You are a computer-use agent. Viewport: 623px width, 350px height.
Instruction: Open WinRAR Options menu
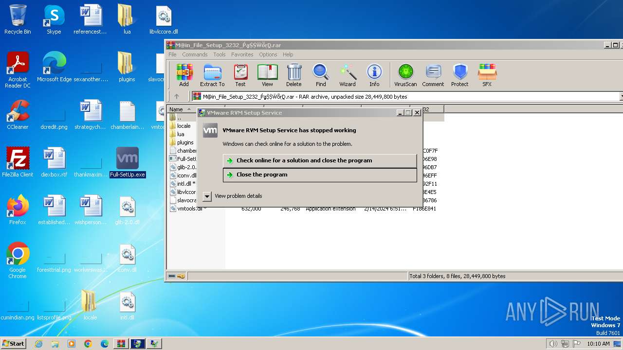(268, 54)
